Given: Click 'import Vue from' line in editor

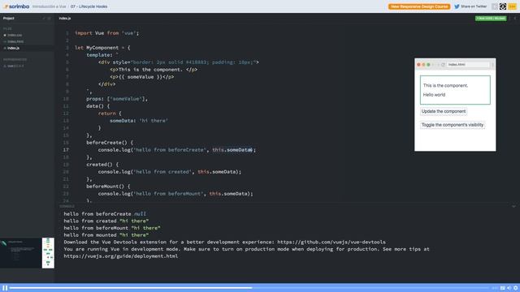Looking at the screenshot, I should click(x=106, y=33).
